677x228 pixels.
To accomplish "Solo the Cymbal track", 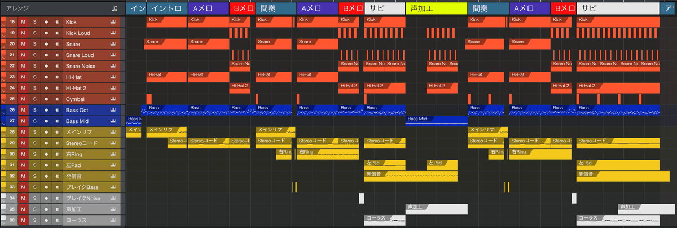I will click(34, 99).
